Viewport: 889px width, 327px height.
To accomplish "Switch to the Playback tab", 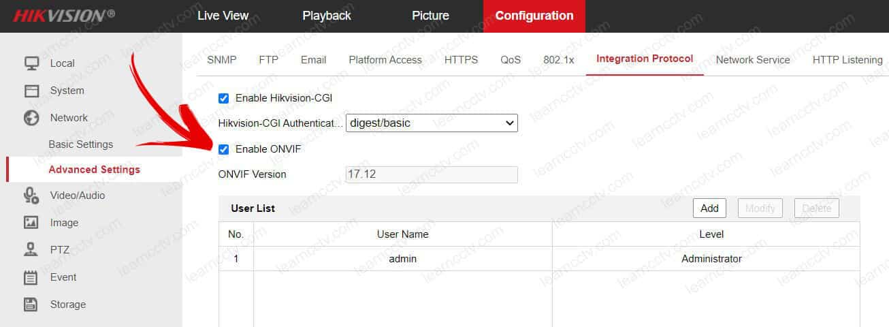I will (327, 16).
